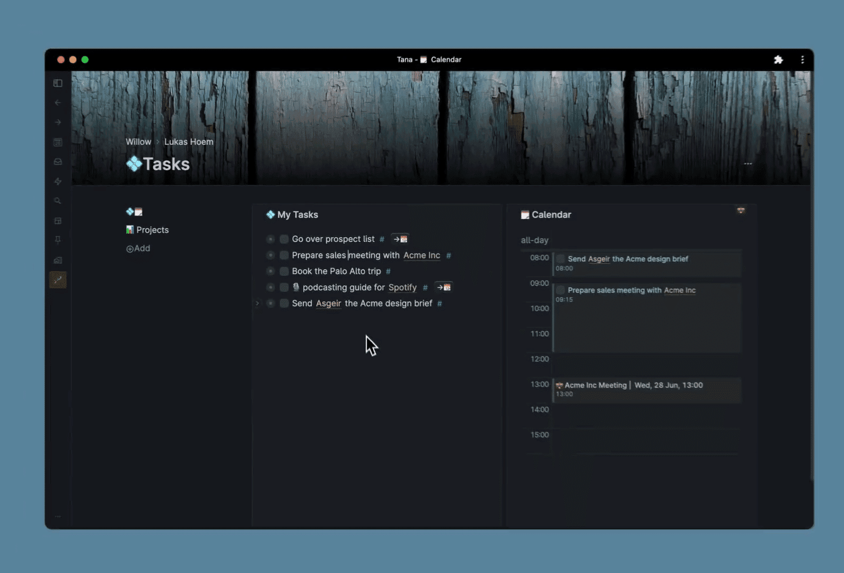
Task: Click the Tasks page title
Action: [166, 164]
